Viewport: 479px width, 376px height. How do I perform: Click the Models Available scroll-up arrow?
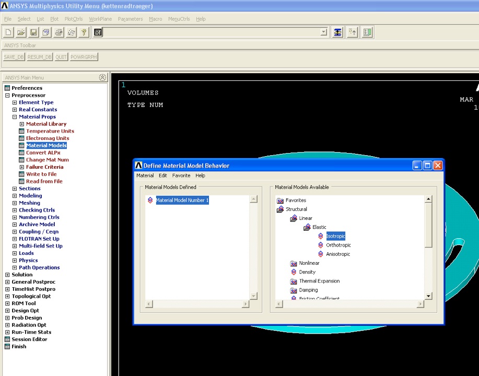click(428, 199)
